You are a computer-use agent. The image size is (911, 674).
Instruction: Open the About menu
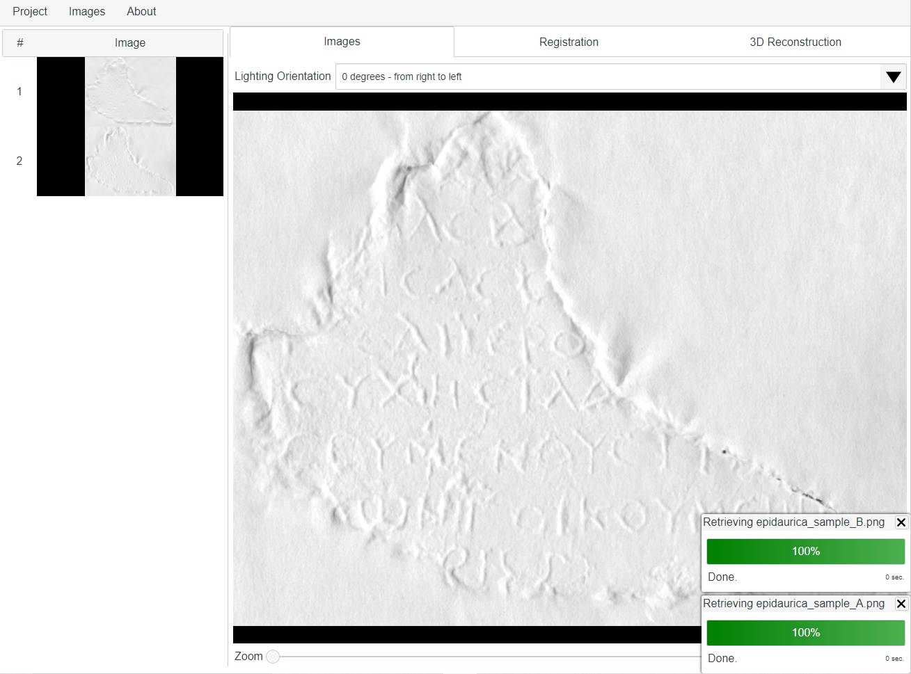click(x=141, y=12)
